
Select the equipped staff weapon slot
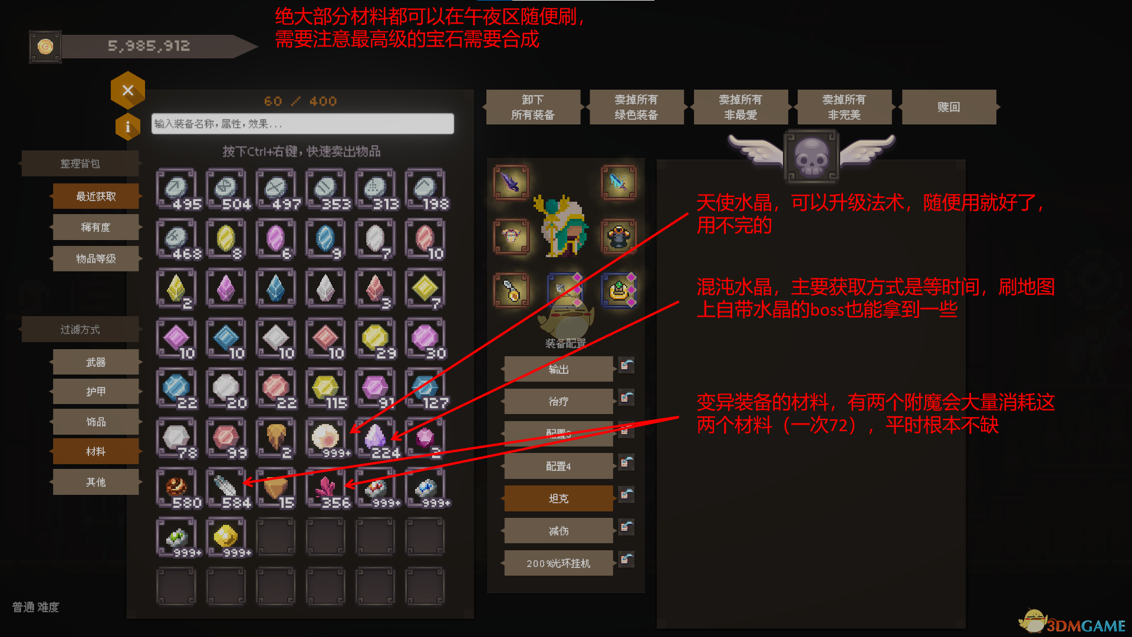coord(511,182)
